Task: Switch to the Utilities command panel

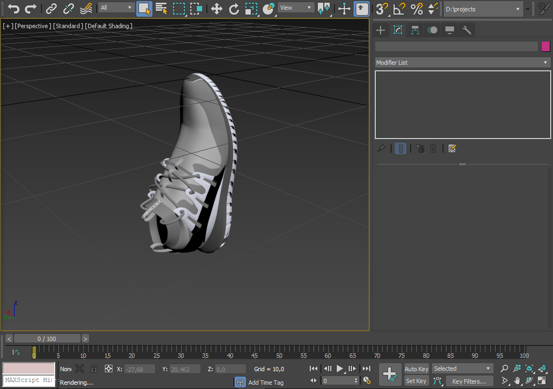Action: (x=467, y=30)
